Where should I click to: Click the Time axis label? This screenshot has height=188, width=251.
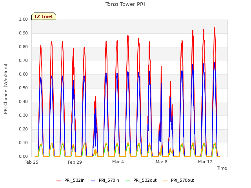tap(222, 168)
